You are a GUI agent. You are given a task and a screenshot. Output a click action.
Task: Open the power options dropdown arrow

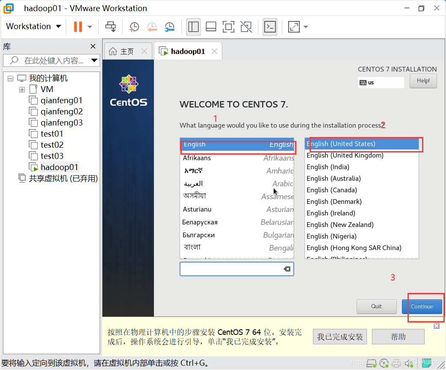(x=90, y=27)
